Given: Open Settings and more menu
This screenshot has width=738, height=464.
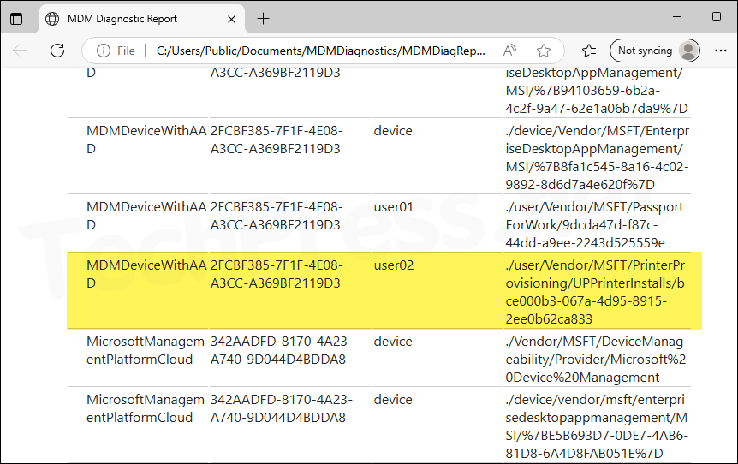Looking at the screenshot, I should click(721, 51).
